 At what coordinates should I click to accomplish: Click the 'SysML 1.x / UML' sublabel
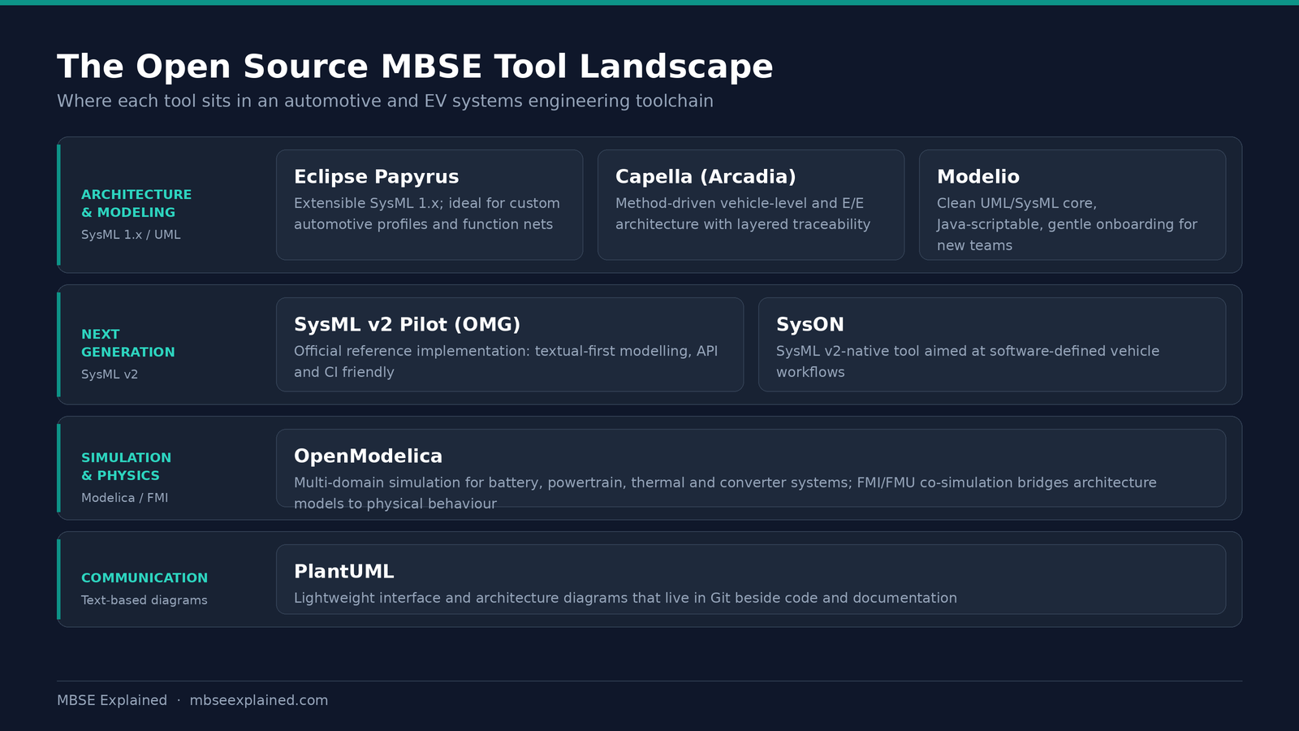131,235
